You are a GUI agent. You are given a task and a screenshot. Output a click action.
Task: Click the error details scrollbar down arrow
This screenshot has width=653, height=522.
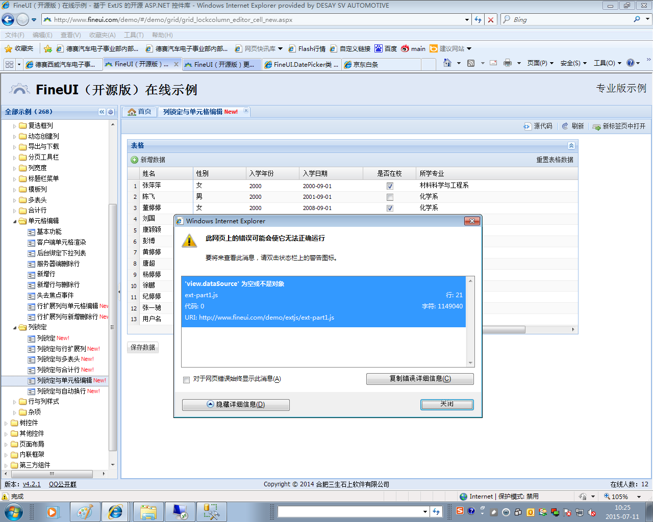click(x=470, y=363)
